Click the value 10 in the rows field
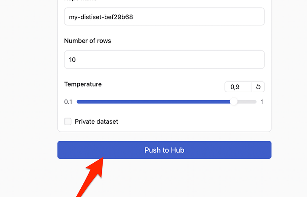307x197 pixels. point(72,60)
